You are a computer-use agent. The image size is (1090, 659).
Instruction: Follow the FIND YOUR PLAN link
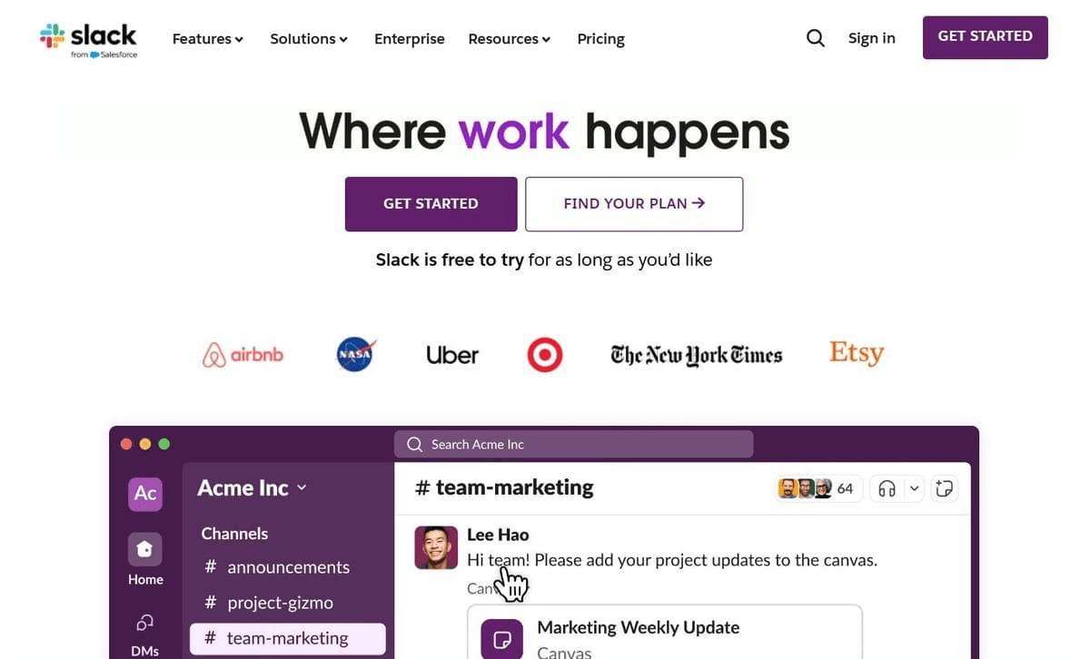(633, 203)
